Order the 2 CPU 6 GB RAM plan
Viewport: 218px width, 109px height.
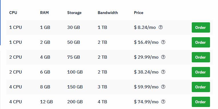tap(201, 72)
